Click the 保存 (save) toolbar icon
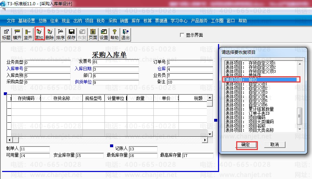Image resolution: width=312 pixels, height=179 pixels. (x=71, y=34)
